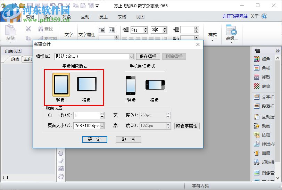Open the 弹出内容 popup panel
The width and height of the screenshot is (282, 190).
(x=264, y=144)
